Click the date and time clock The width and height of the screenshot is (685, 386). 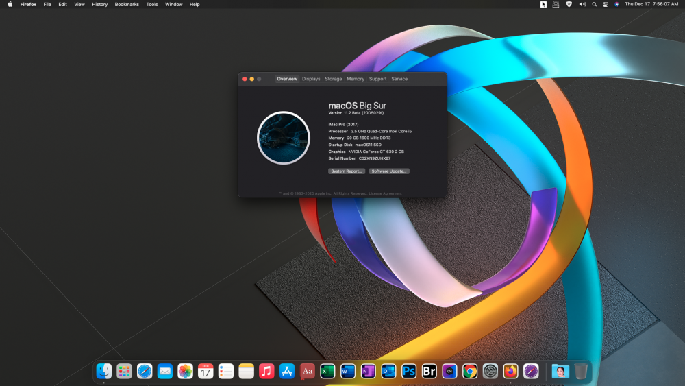(x=651, y=4)
